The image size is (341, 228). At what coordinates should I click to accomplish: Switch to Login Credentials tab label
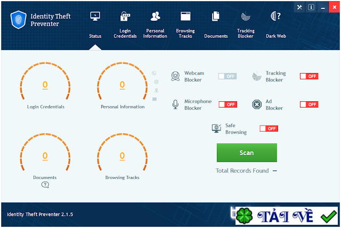(125, 34)
